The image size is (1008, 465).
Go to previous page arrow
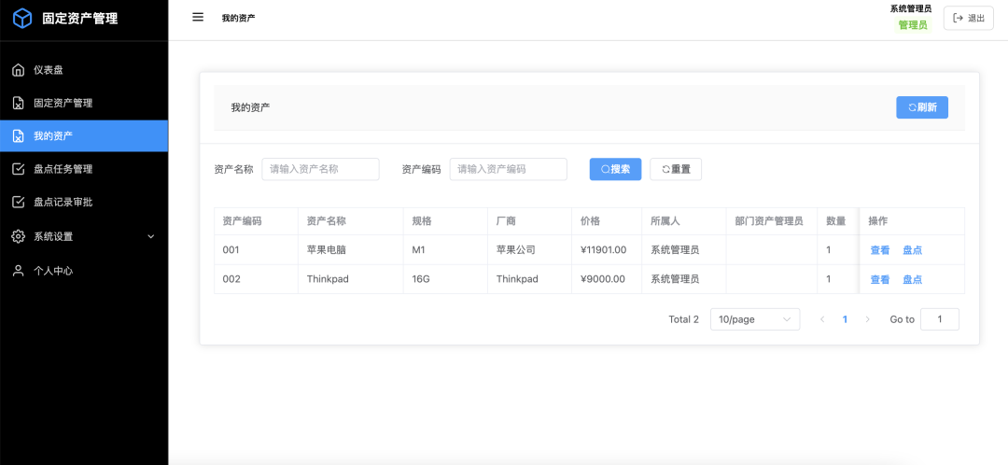[x=822, y=319]
